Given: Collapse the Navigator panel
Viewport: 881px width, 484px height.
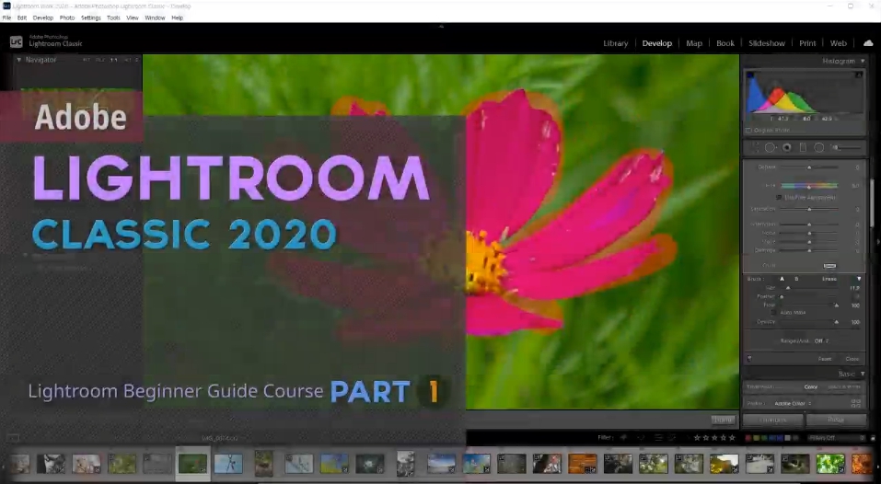Looking at the screenshot, I should [x=19, y=60].
